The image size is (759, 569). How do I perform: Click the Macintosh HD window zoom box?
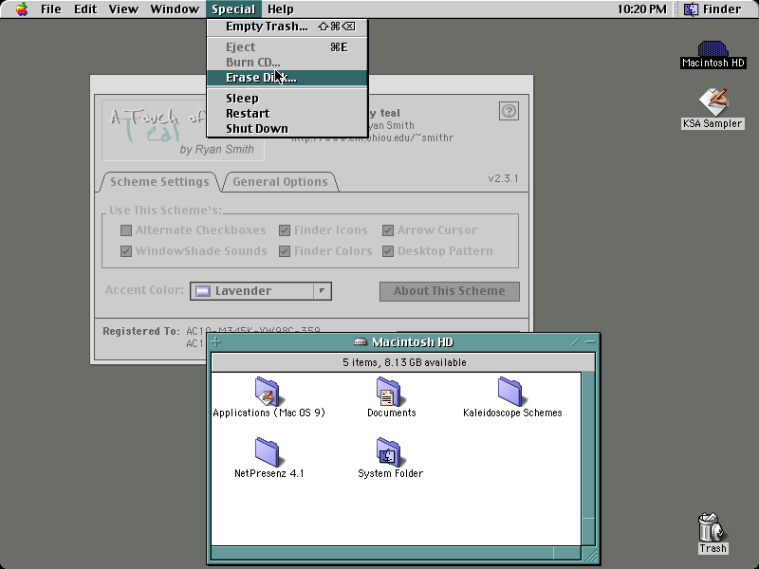click(x=575, y=342)
